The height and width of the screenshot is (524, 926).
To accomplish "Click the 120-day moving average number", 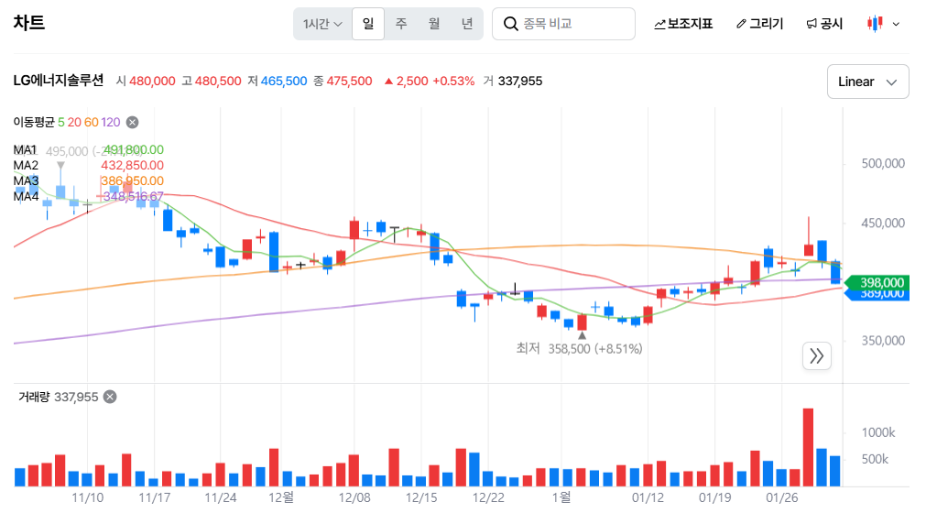I will [x=111, y=122].
